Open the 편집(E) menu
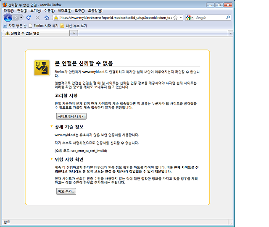Image resolution: width=269 pixels, height=227 pixels. [22, 11]
